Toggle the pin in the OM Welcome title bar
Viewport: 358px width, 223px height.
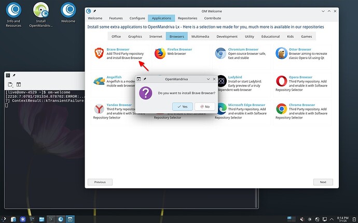[94, 11]
